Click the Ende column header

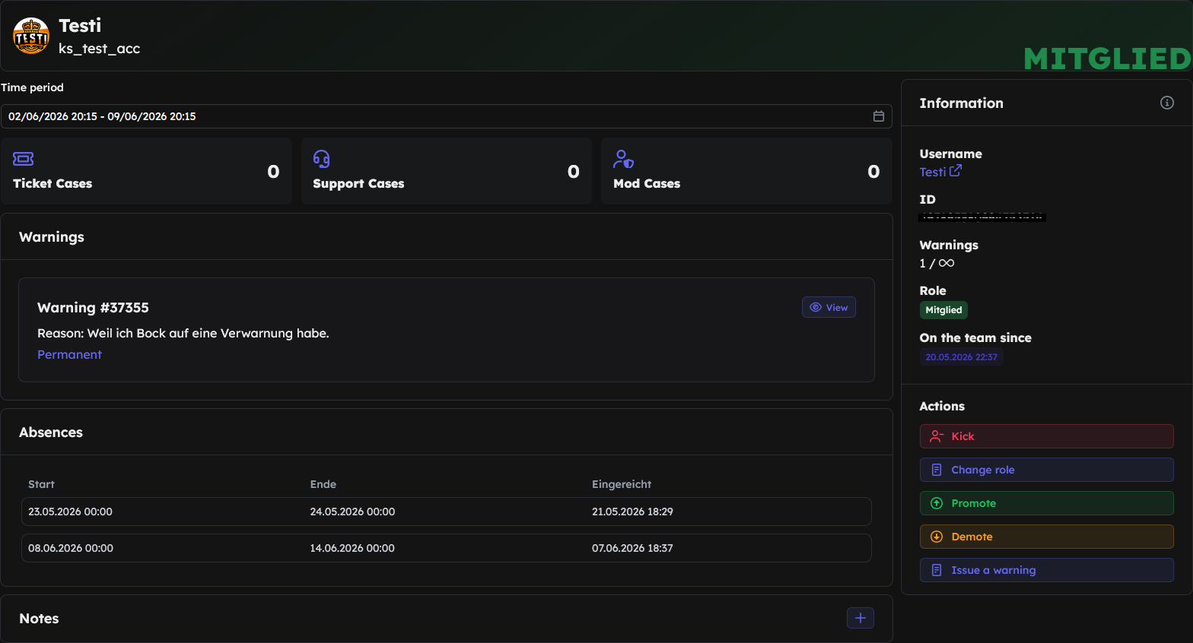coord(323,484)
